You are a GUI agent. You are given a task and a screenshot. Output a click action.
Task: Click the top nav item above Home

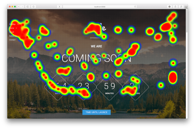click(12, 24)
